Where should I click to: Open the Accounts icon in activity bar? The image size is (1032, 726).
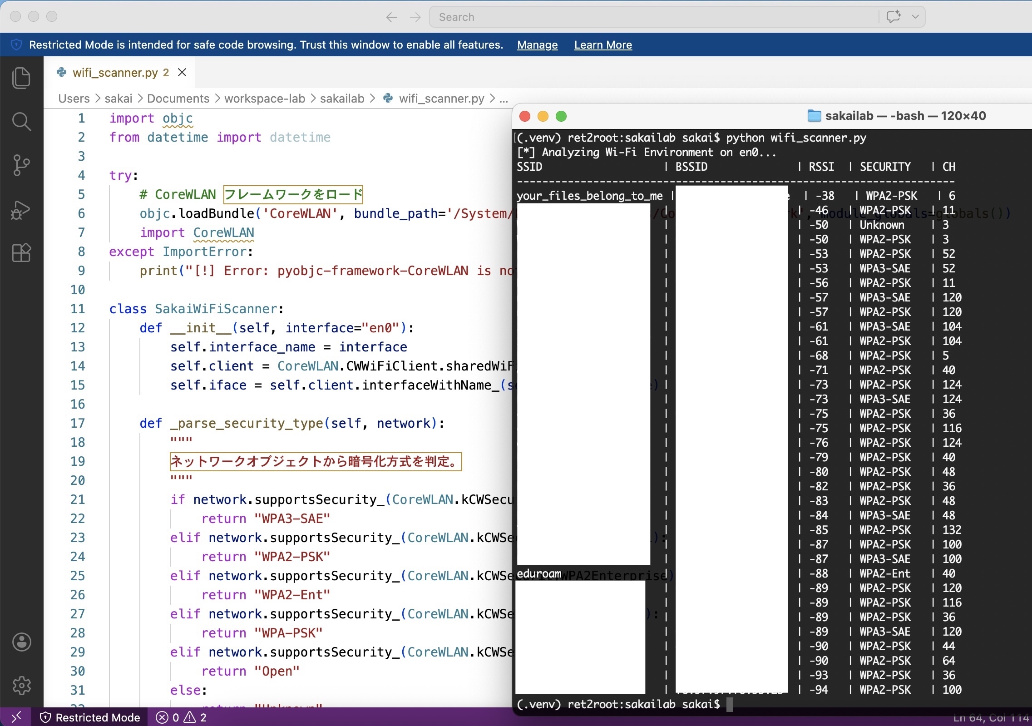point(21,642)
